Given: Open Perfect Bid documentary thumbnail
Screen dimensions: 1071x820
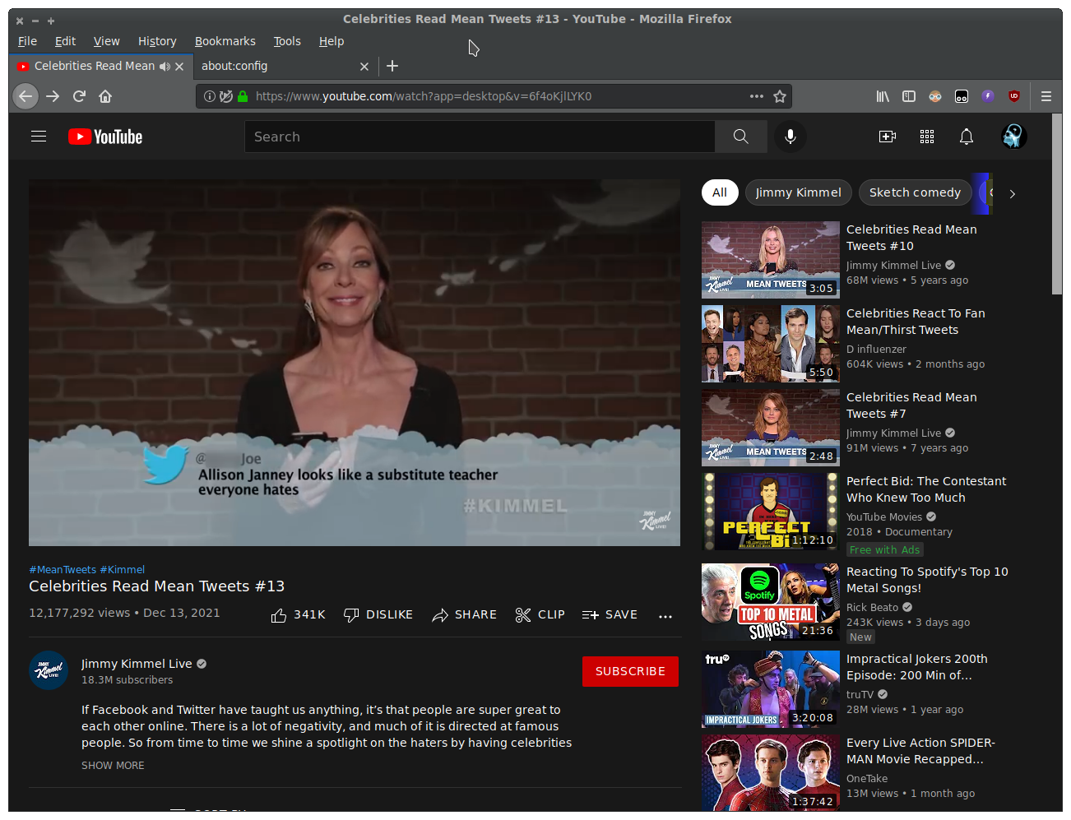Looking at the screenshot, I should click(771, 512).
